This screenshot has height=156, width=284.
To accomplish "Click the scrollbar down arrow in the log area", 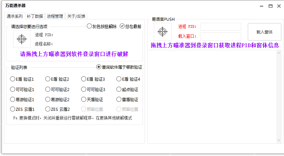I will [x=279, y=140].
